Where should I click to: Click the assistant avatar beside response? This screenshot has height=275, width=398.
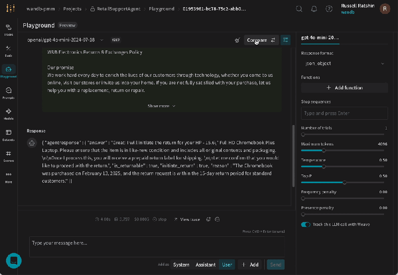point(32,143)
